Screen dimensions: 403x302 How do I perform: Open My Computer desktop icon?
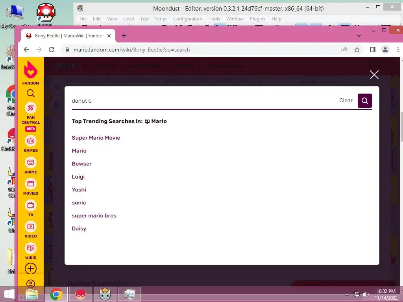pos(15,15)
